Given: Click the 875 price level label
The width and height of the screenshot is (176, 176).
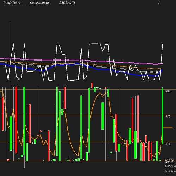Looking at the screenshot, I should [x=168, y=144].
